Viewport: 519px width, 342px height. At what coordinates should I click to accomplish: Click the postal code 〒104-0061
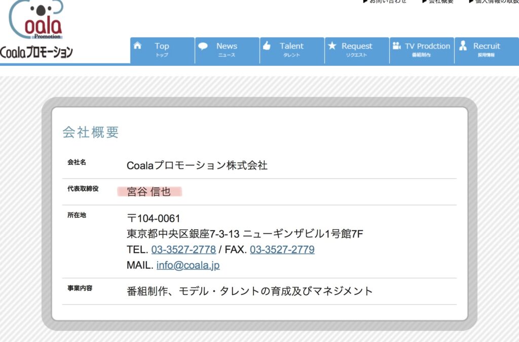[154, 219]
